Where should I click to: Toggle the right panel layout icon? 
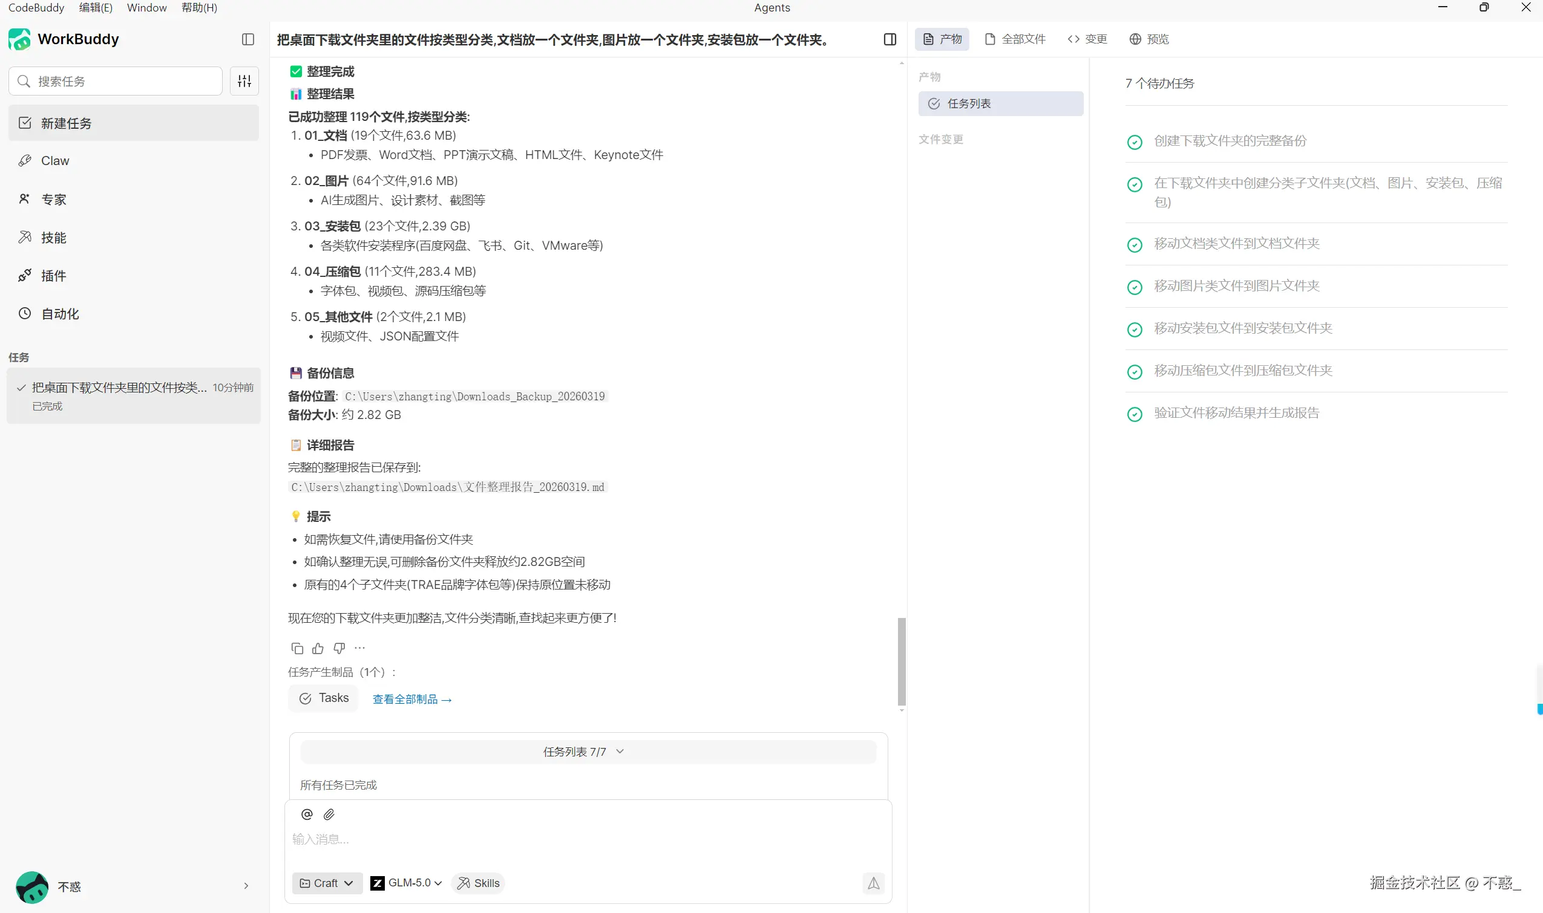click(889, 39)
